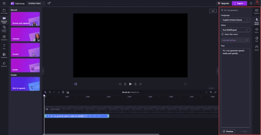Select the Text to speech property tab
Screen dimensions: 261x135
pyautogui.click(x=256, y=21)
